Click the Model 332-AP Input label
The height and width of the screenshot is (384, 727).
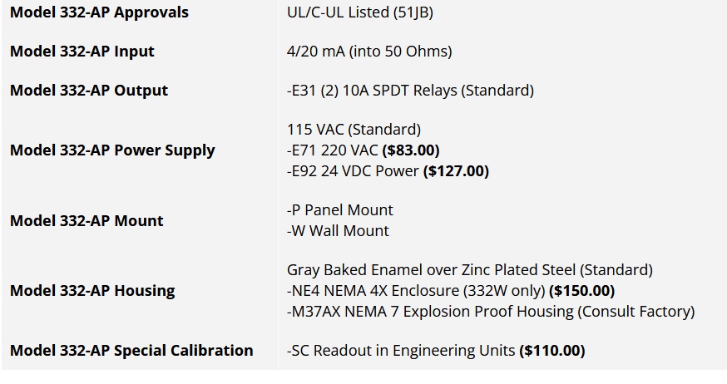coord(82,52)
